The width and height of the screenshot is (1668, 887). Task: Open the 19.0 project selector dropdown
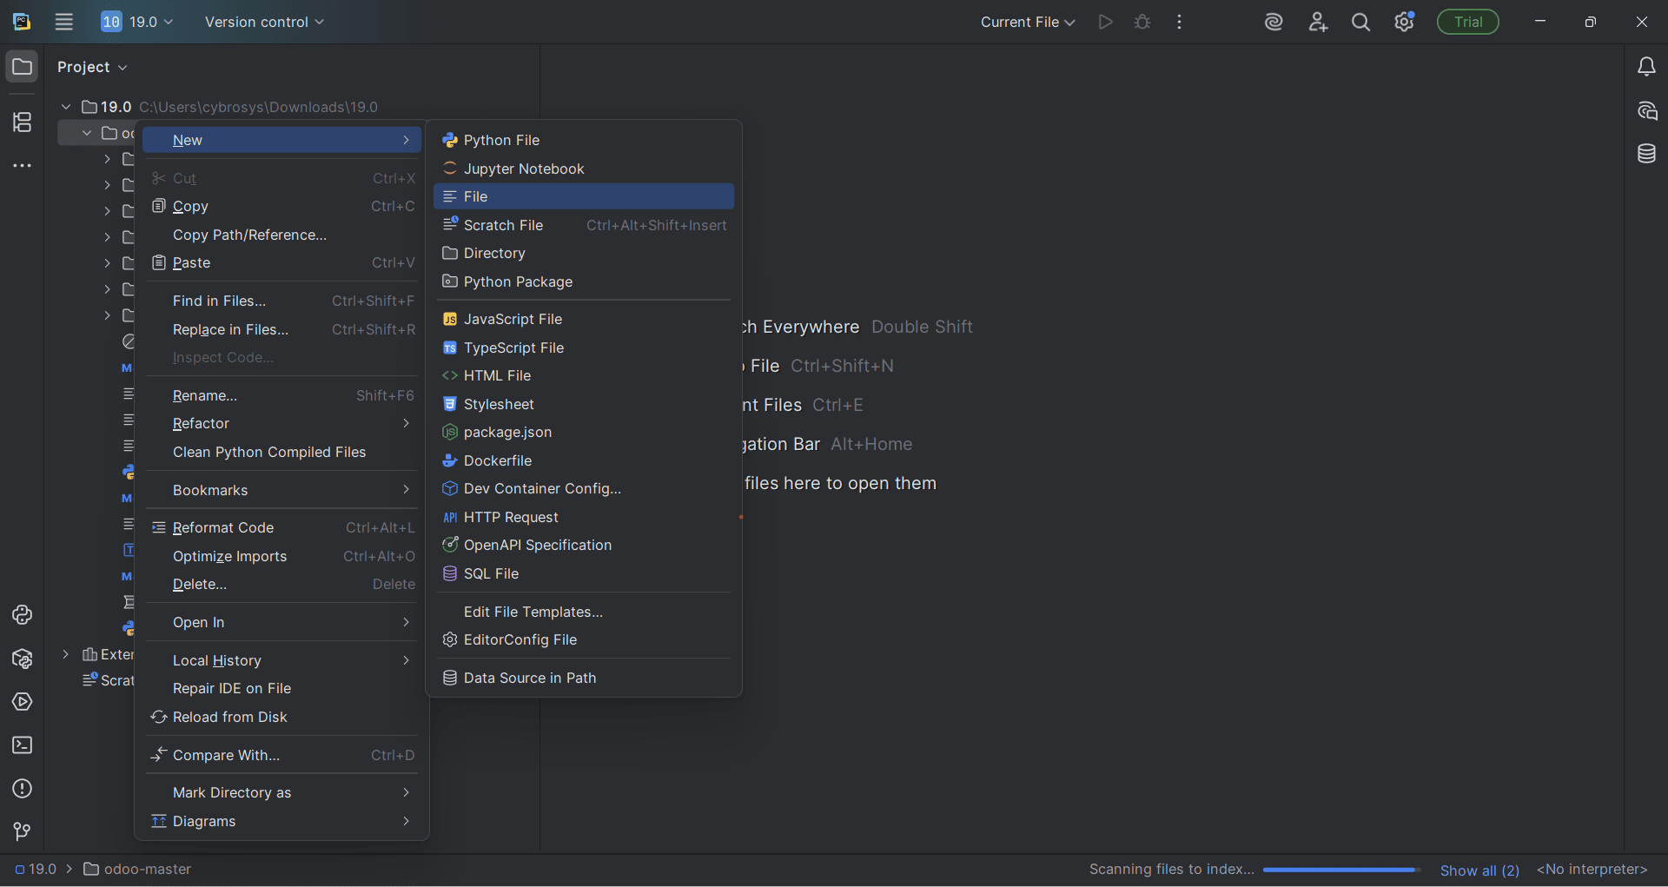pos(137,22)
